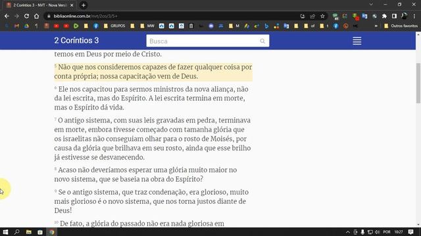Open the MW bookmarks folder
The height and width of the screenshot is (236, 421).
147,26
